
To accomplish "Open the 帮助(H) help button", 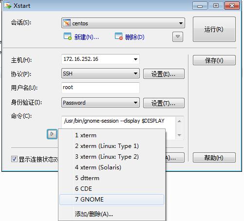I will pyautogui.click(x=214, y=157).
